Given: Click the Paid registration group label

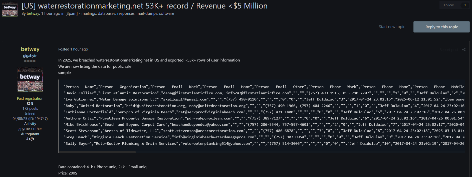Looking at the screenshot, I should pyautogui.click(x=30, y=98).
